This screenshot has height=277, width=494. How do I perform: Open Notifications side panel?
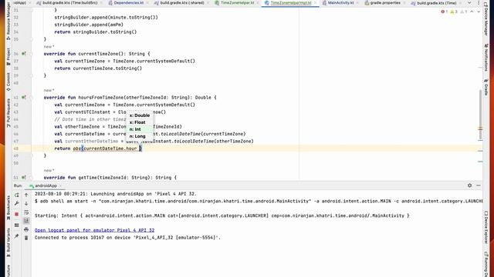pos(486,58)
